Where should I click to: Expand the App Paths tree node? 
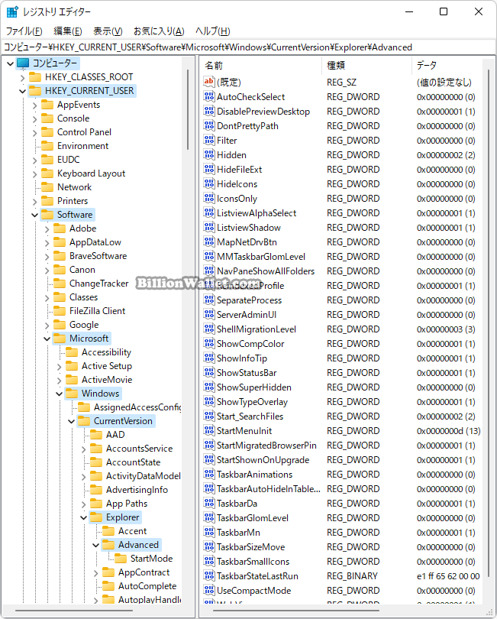[84, 504]
